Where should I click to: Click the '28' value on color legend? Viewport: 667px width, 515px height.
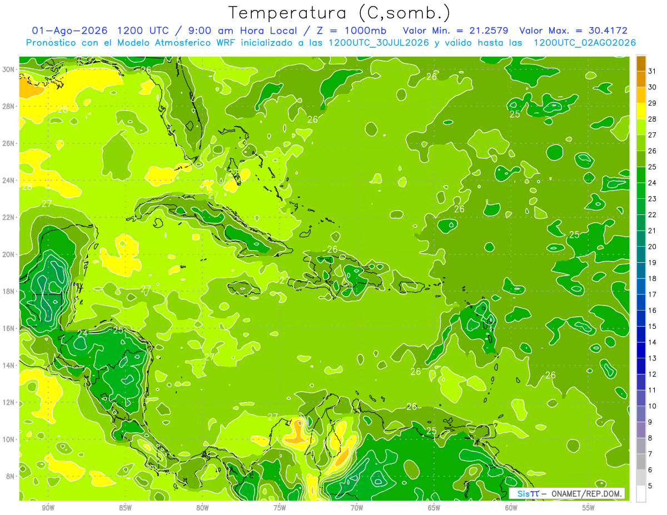point(653,119)
